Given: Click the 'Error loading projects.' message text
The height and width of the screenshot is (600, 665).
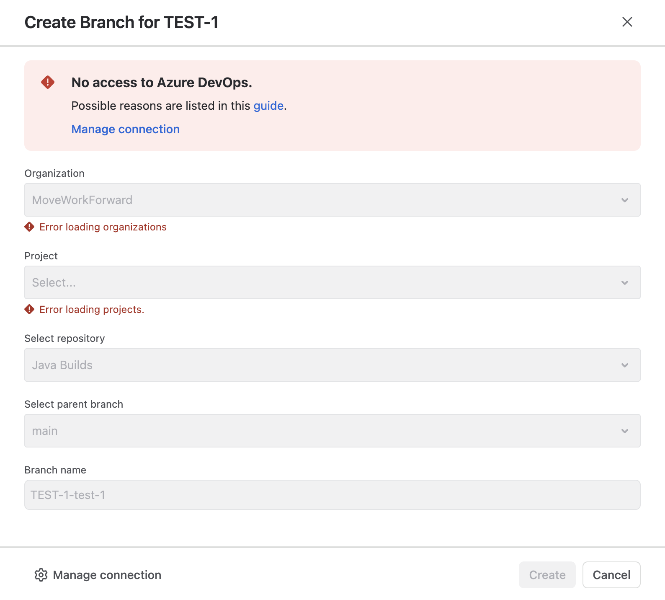Looking at the screenshot, I should [92, 309].
